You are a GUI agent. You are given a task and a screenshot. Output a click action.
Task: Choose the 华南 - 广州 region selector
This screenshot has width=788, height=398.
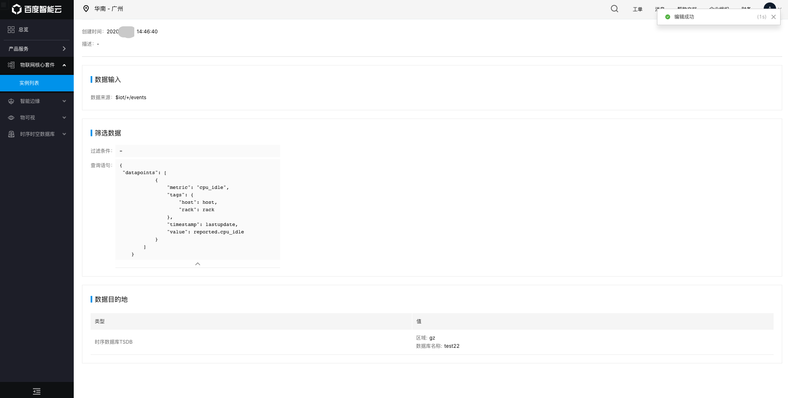tap(108, 9)
